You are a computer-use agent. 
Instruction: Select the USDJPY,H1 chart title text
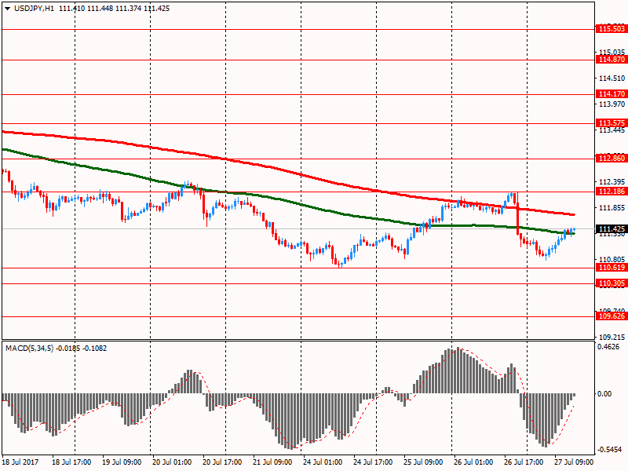tap(34, 9)
